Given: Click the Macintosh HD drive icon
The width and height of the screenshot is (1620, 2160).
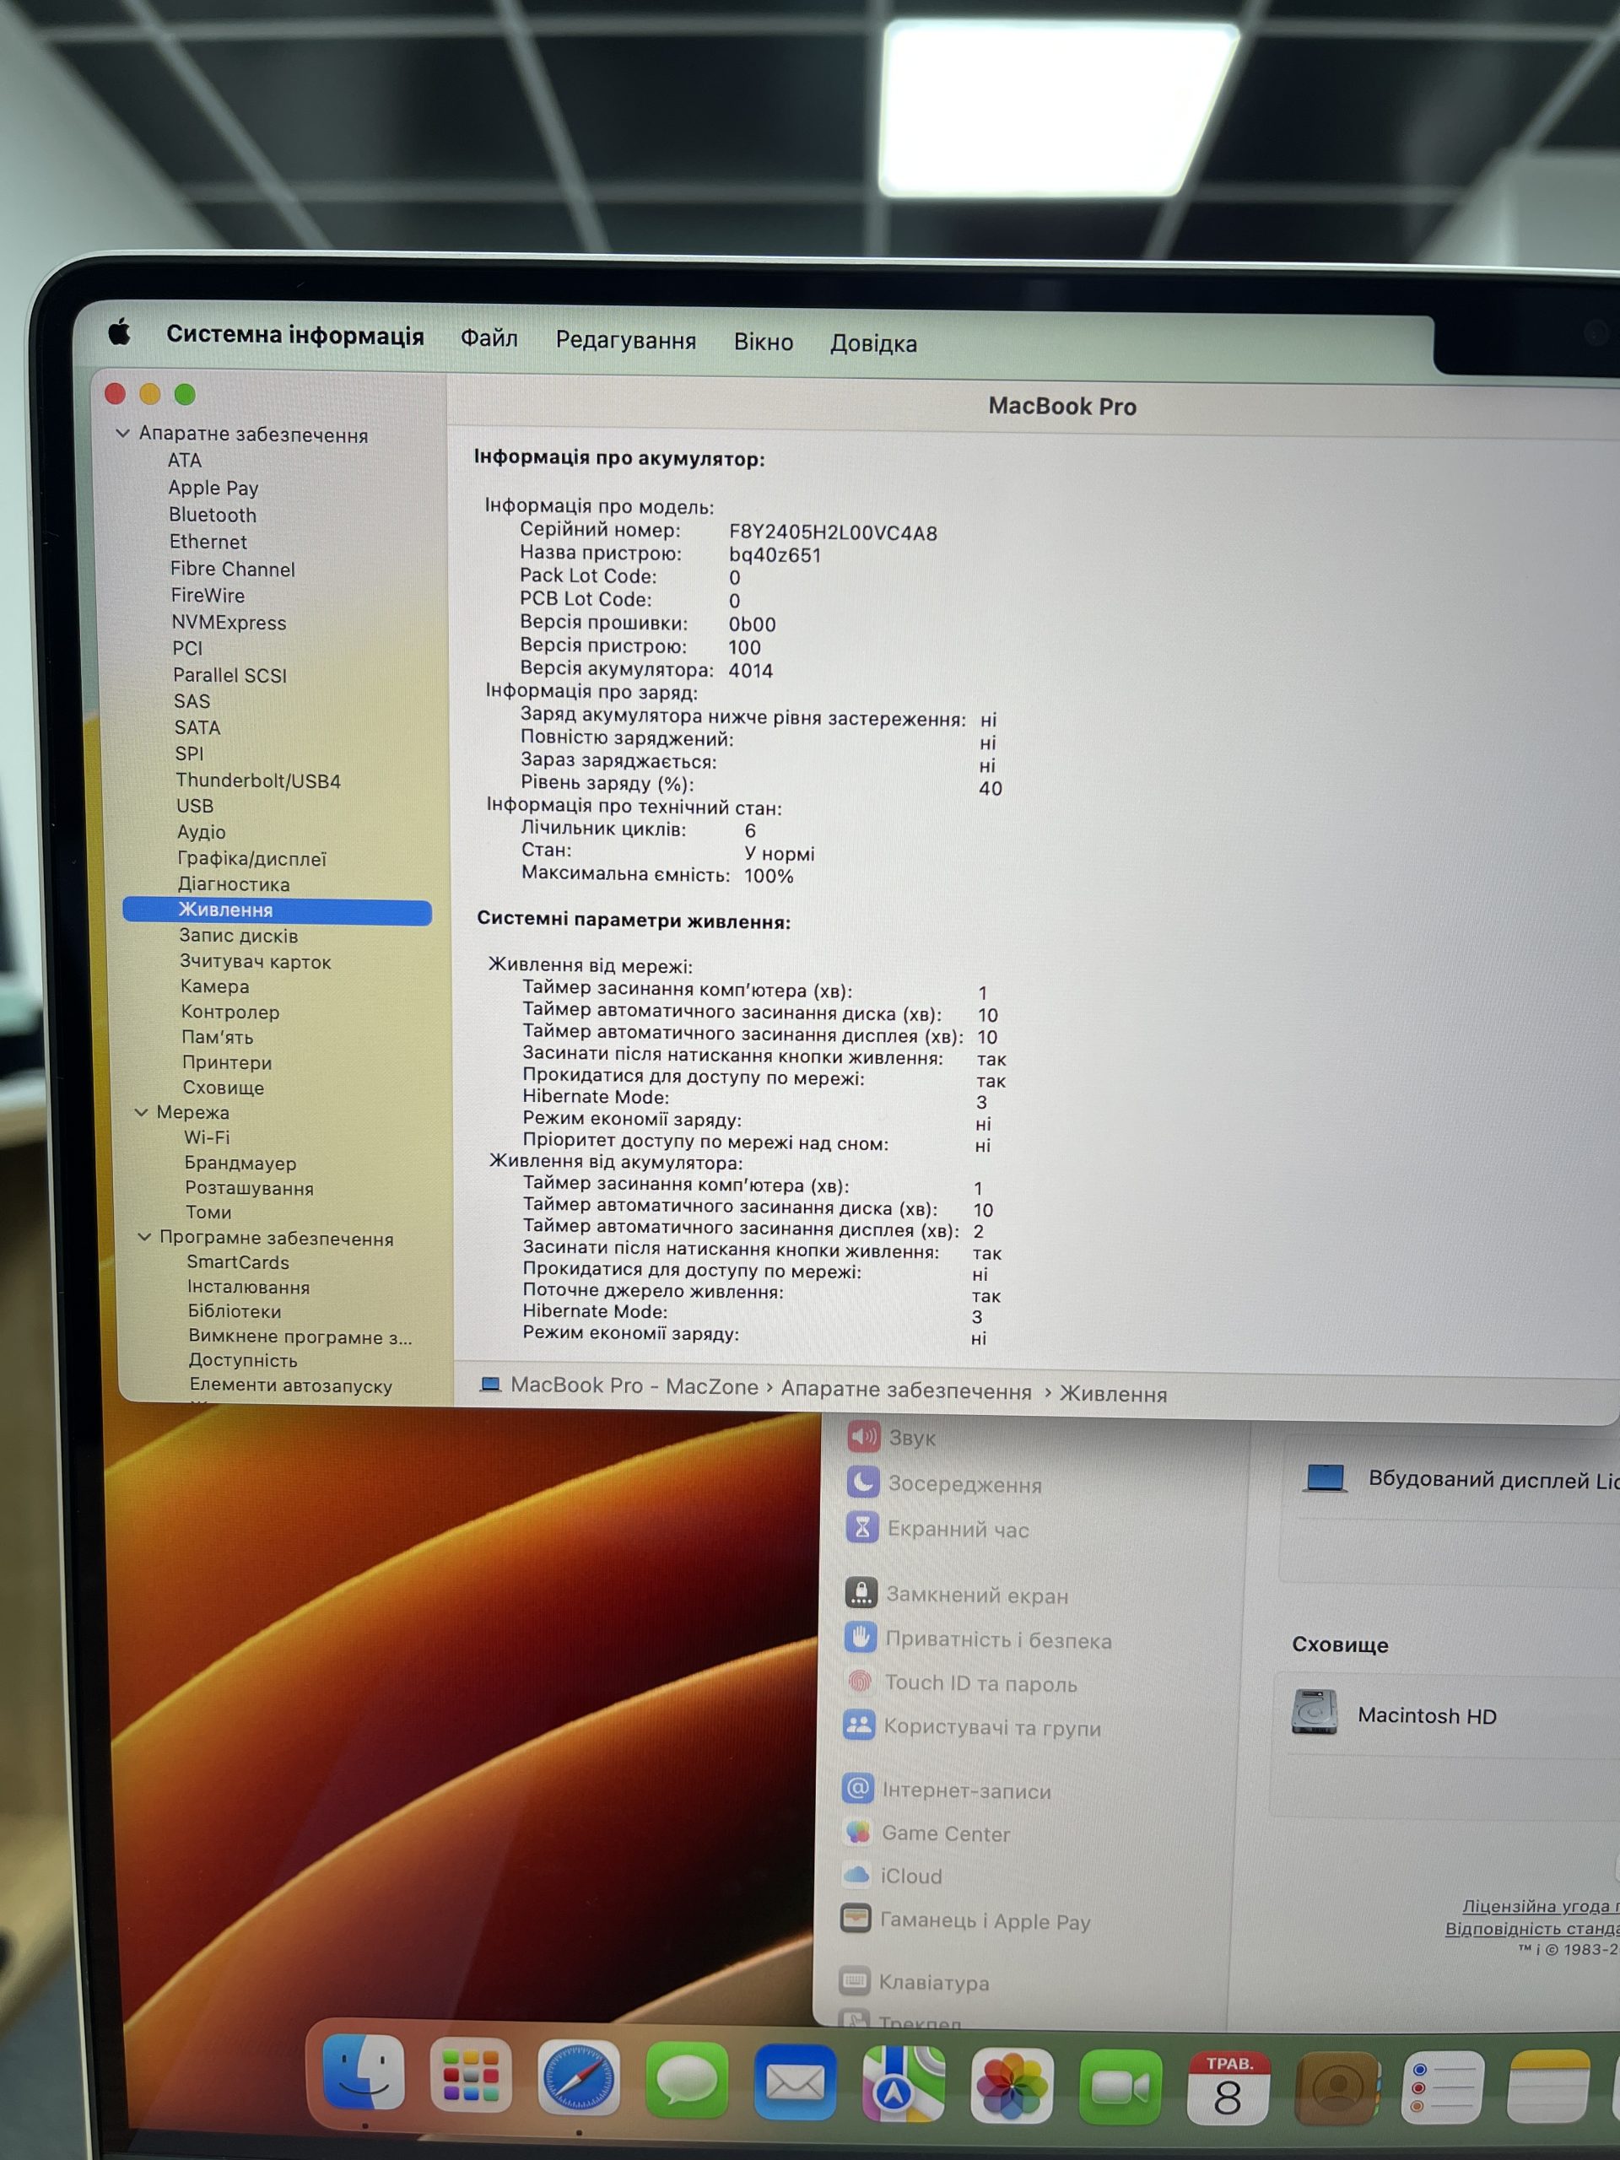Looking at the screenshot, I should click(1315, 1712).
